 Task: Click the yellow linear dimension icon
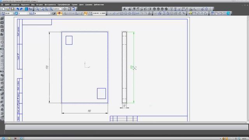pyautogui.click(x=190, y=14)
